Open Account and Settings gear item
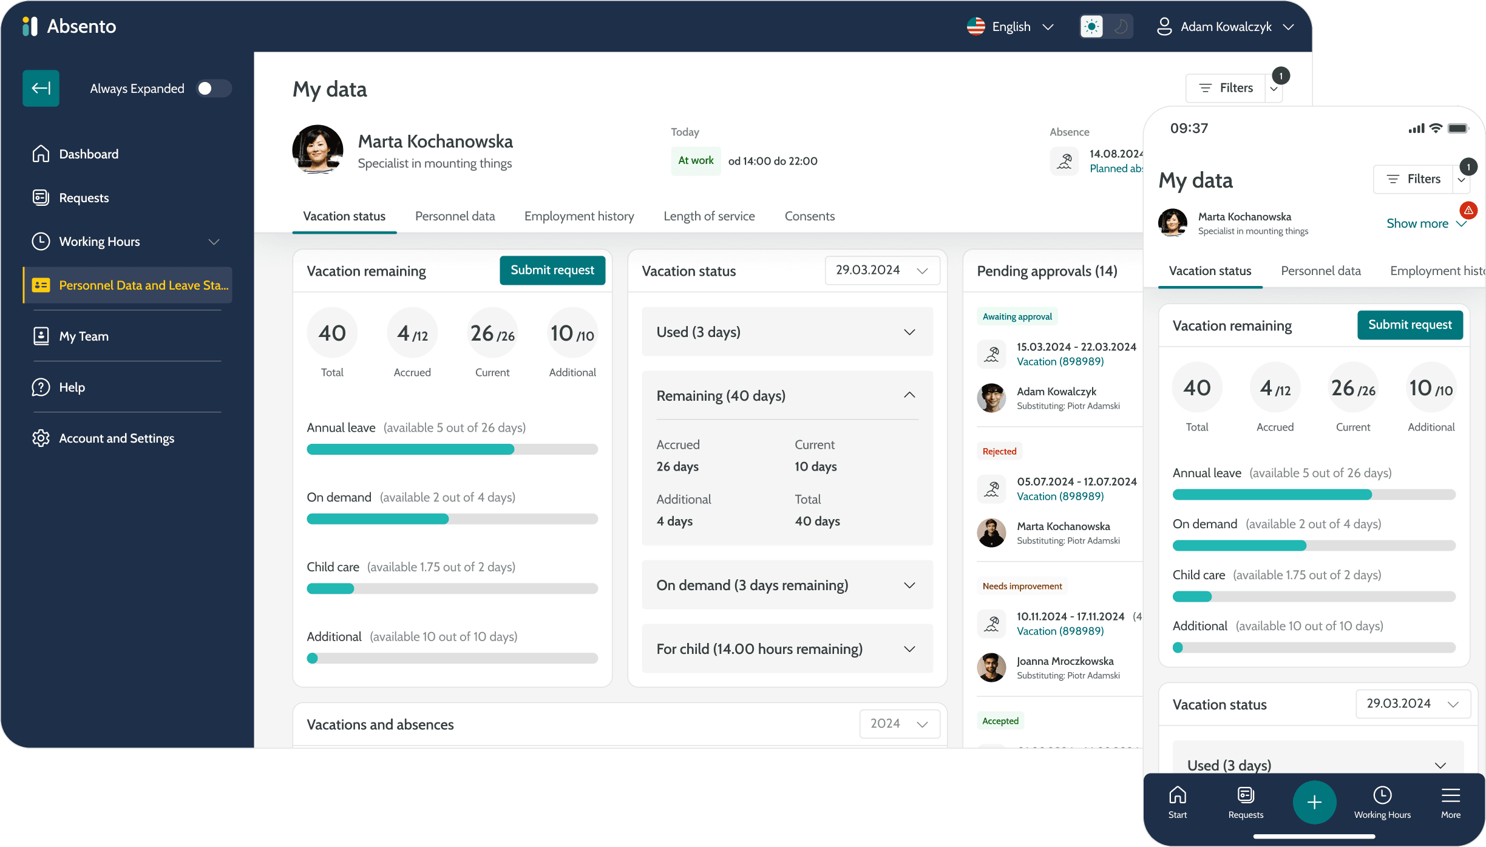The width and height of the screenshot is (1486, 847). (x=116, y=438)
